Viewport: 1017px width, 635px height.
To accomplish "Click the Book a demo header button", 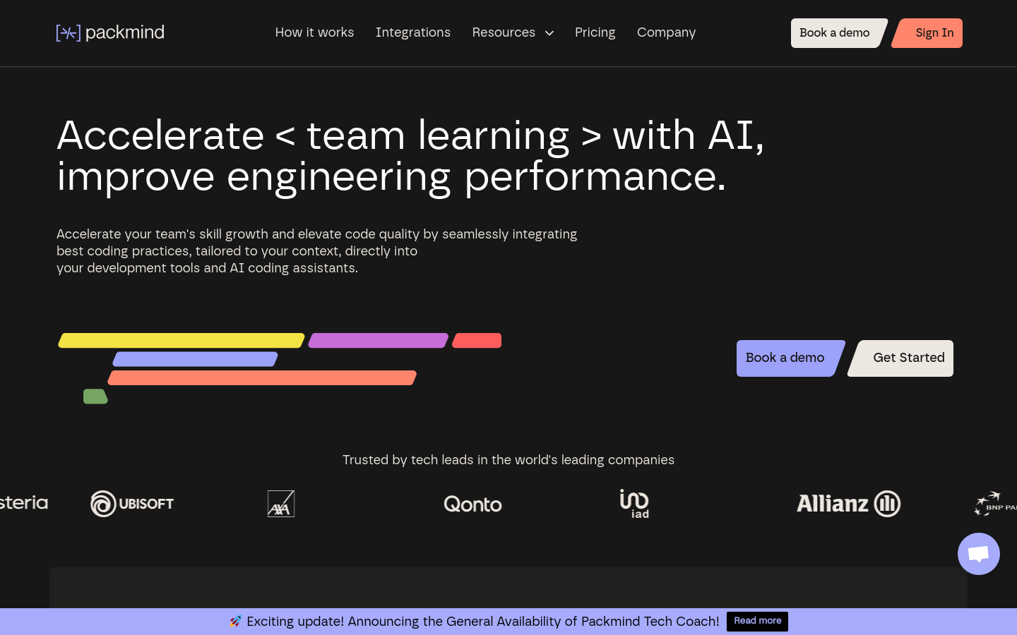I will pos(834,32).
